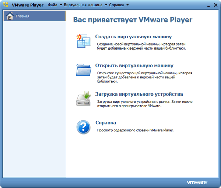
Task: Click the description starting 'Создание новой виртуальной машины'
Action: click(141, 46)
